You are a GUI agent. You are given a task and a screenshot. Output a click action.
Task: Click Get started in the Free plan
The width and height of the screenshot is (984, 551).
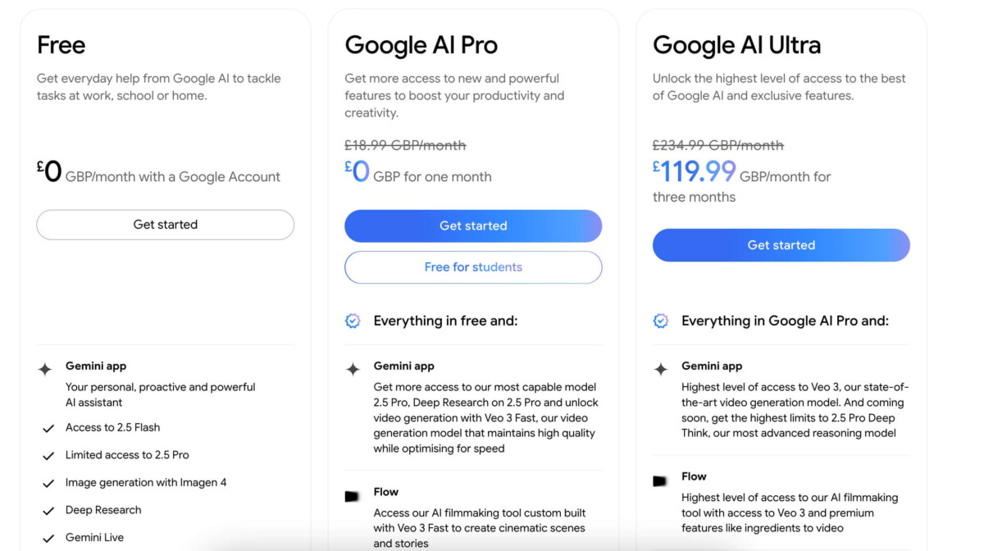166,225
